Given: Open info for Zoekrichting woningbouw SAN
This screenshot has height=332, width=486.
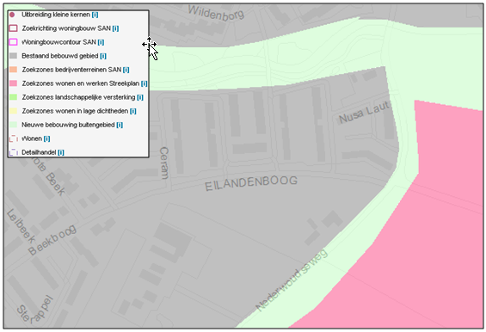Looking at the screenshot, I should pyautogui.click(x=115, y=28).
